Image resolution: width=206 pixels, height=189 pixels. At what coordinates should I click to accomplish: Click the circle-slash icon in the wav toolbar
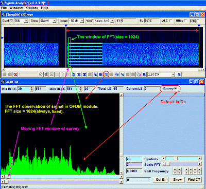[x=41, y=74]
